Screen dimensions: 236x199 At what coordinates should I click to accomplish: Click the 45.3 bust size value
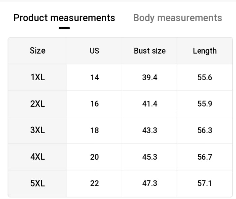(149, 157)
